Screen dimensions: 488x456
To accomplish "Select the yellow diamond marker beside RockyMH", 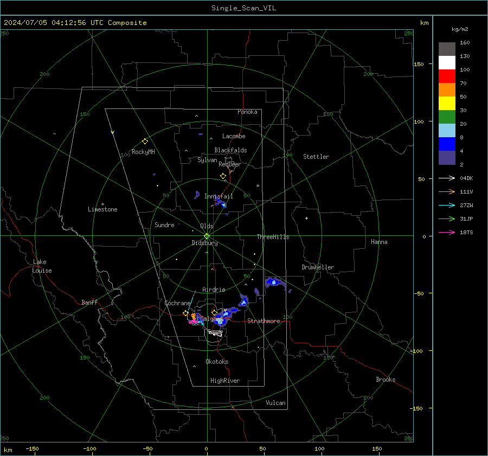I will (x=145, y=142).
